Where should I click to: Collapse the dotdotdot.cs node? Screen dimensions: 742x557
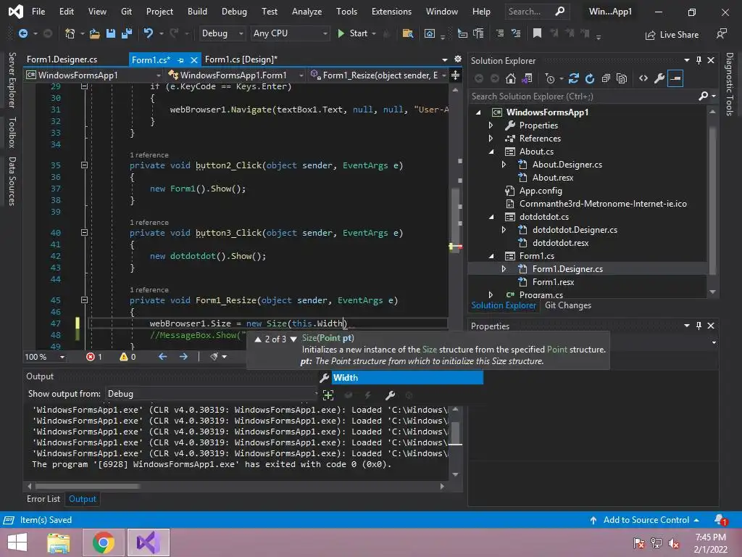(x=491, y=217)
